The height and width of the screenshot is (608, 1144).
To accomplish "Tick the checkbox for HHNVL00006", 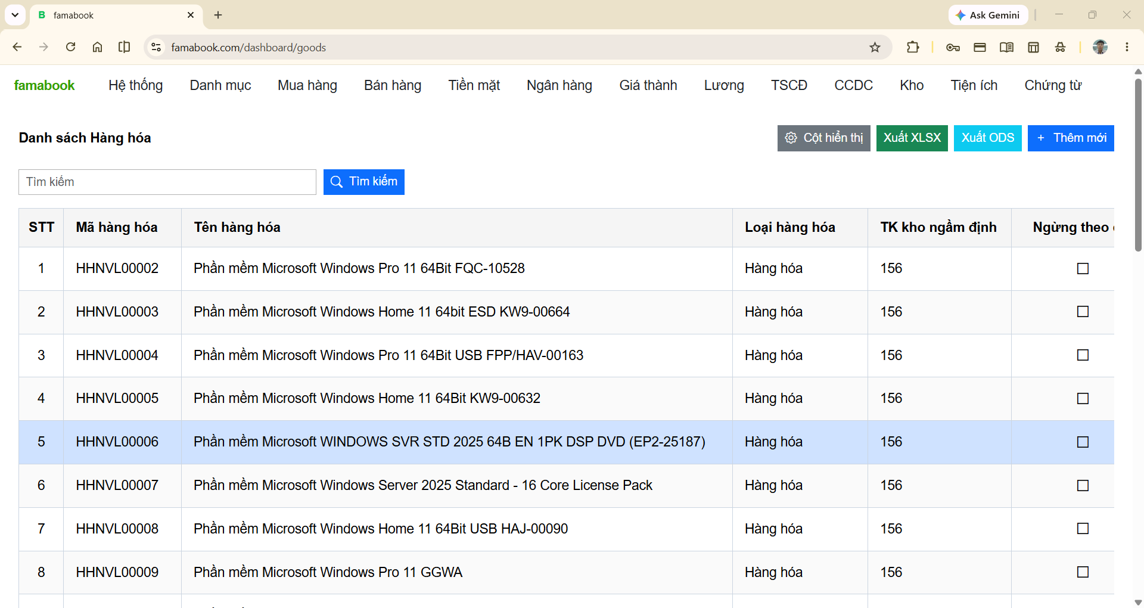I will [1083, 442].
